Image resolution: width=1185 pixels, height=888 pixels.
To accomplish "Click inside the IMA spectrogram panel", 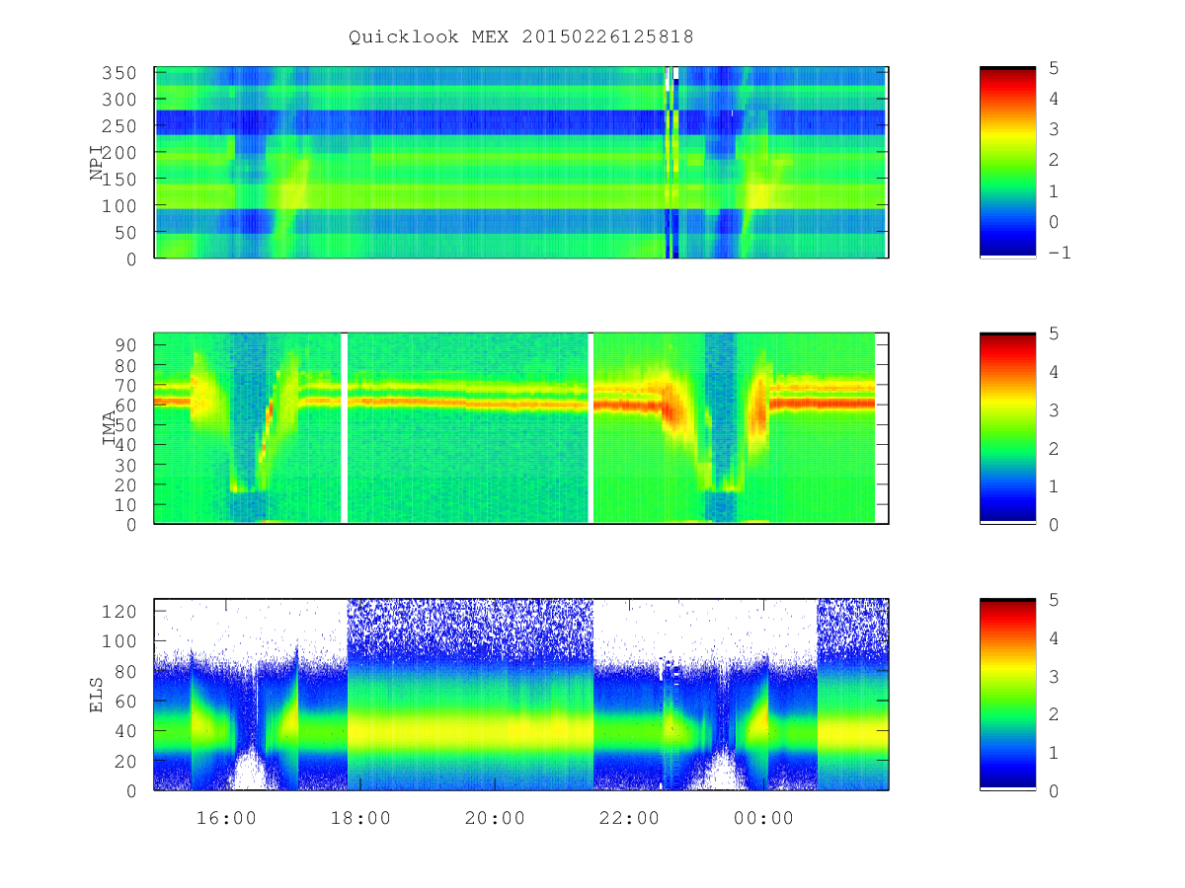I will click(521, 428).
